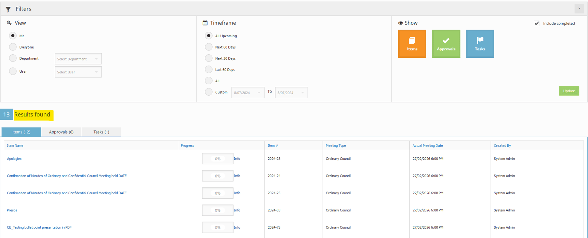Open the custom start date picker
Screen dimensions: 588x238
coord(248,93)
